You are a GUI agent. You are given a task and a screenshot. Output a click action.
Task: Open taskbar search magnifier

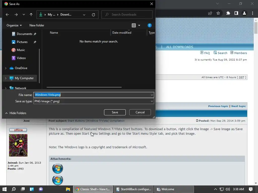pos(14,189)
